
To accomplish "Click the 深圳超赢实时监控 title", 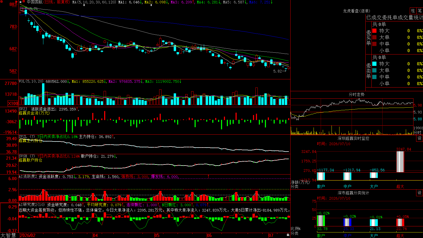I will tap(353, 138).
